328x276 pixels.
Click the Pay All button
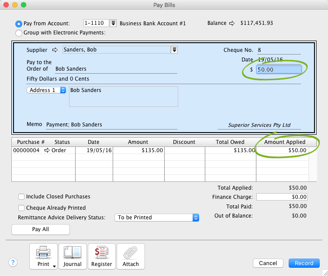[40, 229]
